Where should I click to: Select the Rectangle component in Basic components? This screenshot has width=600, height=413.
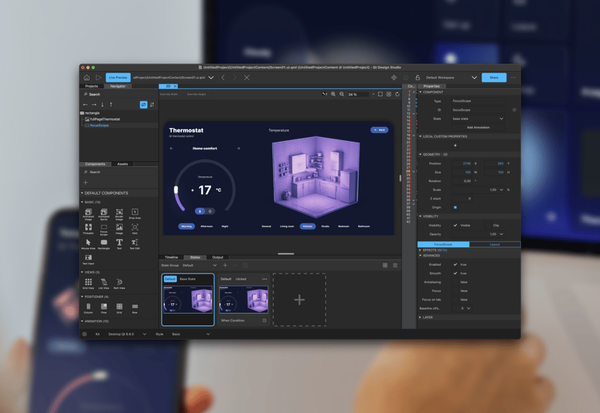click(x=103, y=244)
